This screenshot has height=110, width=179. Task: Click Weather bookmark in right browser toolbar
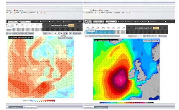pyautogui.click(x=102, y=13)
